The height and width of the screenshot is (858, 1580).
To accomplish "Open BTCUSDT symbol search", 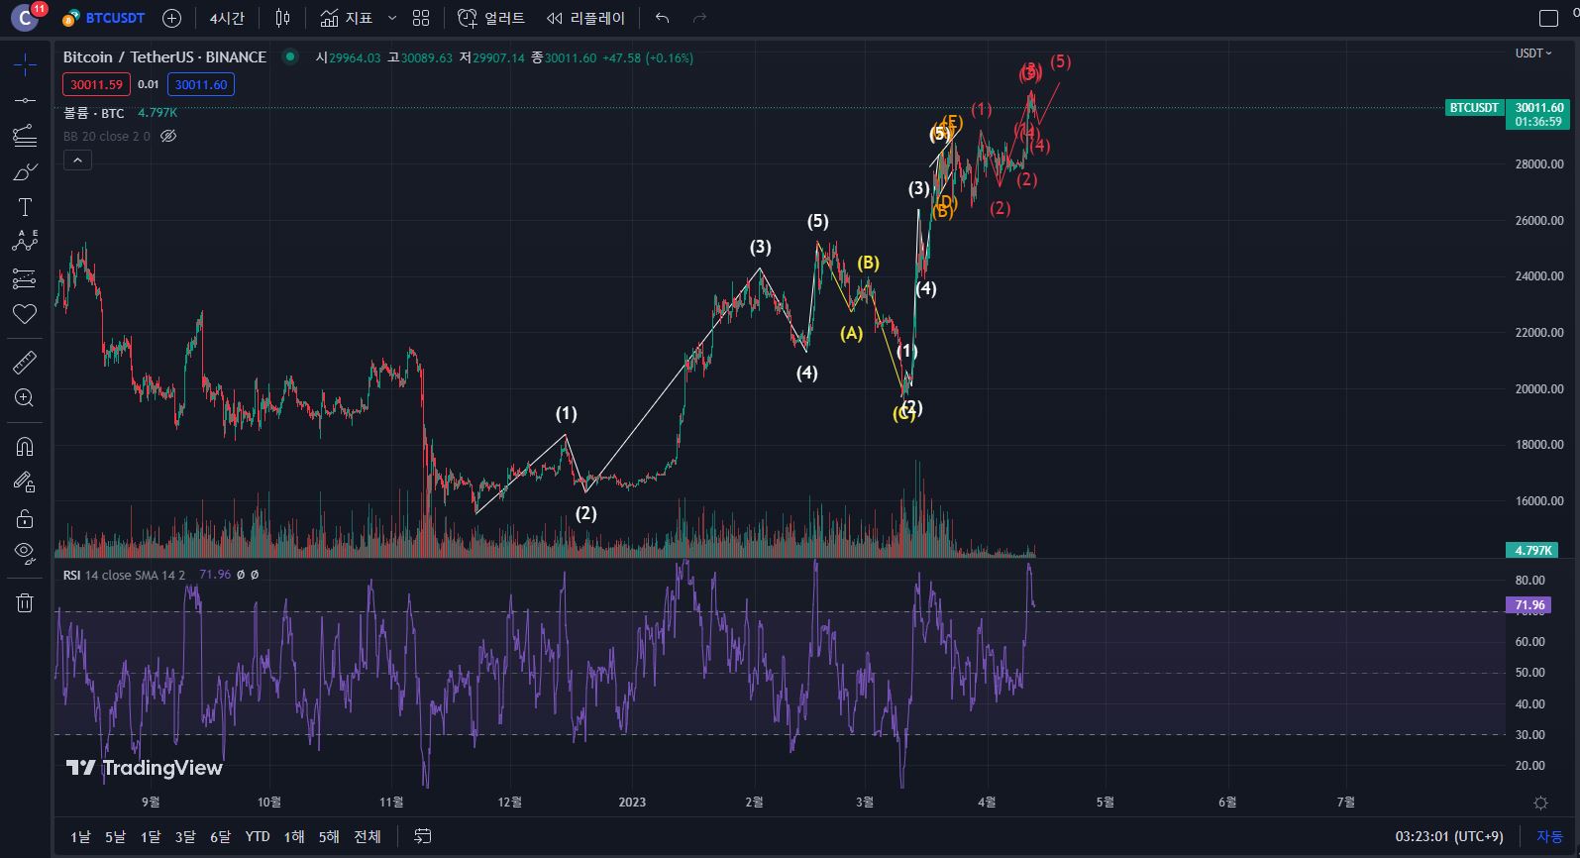I will pyautogui.click(x=104, y=18).
